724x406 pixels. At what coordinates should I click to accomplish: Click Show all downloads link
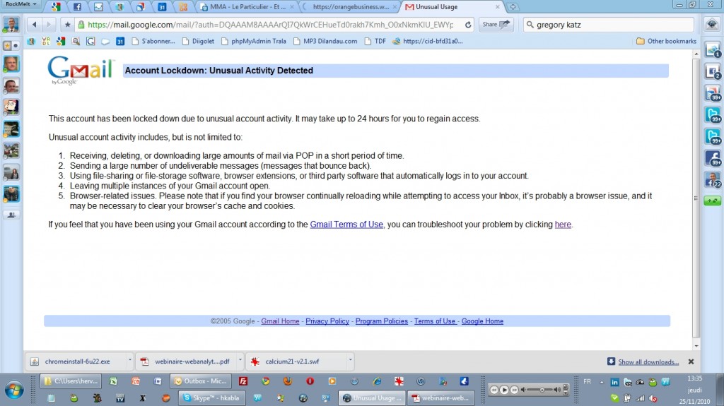coord(648,362)
